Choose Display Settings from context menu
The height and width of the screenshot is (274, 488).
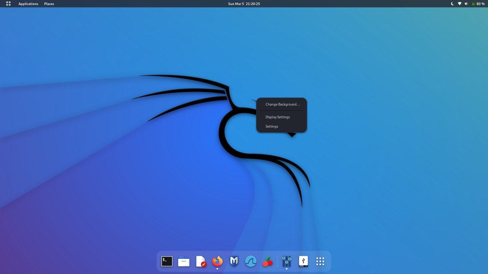tap(278, 117)
